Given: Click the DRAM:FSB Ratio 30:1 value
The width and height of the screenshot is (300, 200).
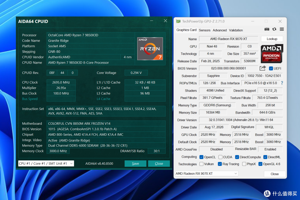Looking at the screenshot, I should tap(156, 151).
